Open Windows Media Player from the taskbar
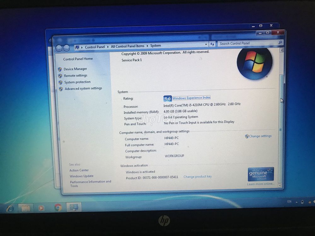The image size is (315, 236). pos(41,208)
